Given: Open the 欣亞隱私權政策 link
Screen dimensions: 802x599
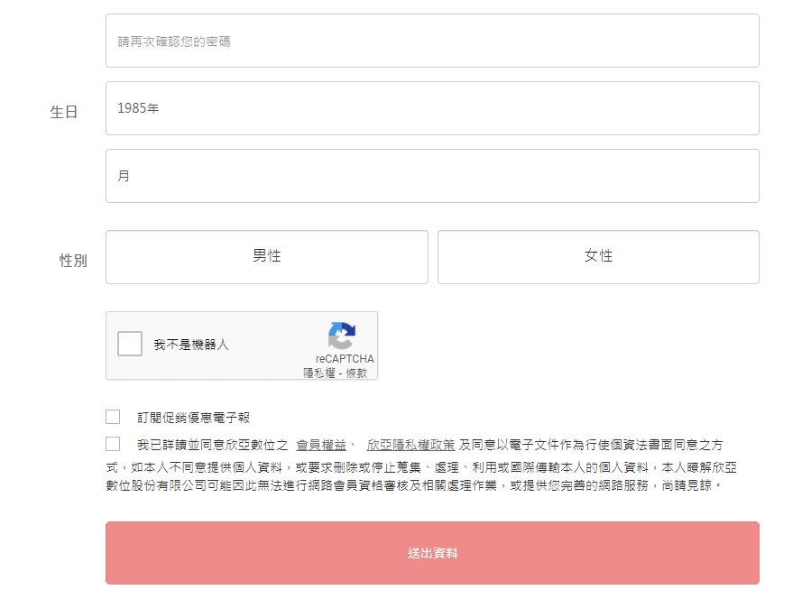Looking at the screenshot, I should coord(410,445).
